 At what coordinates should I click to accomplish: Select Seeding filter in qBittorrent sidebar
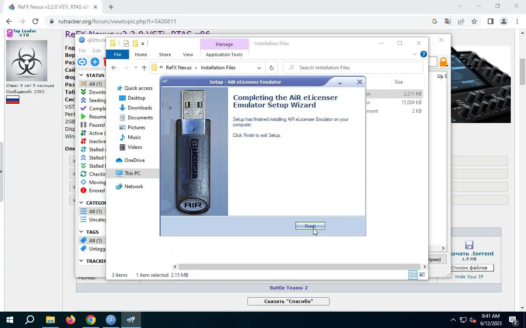(93, 100)
